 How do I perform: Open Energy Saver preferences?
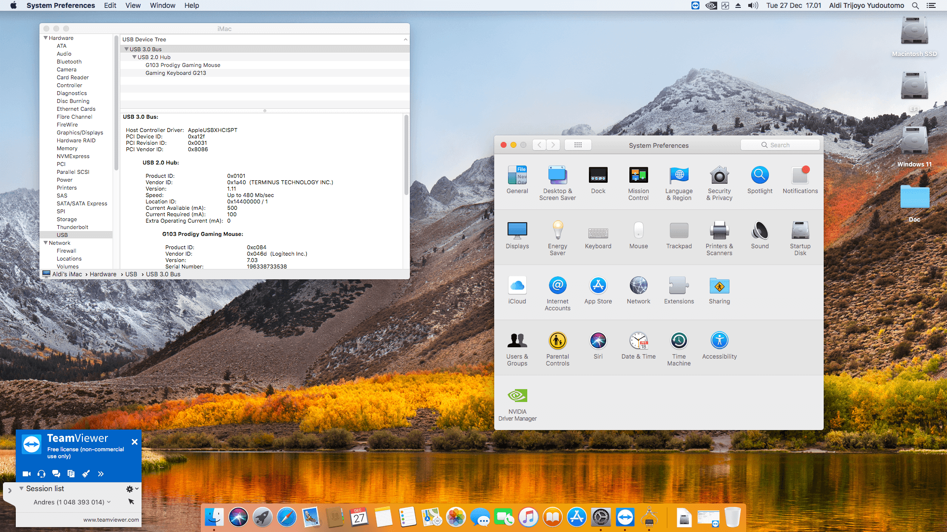click(557, 238)
